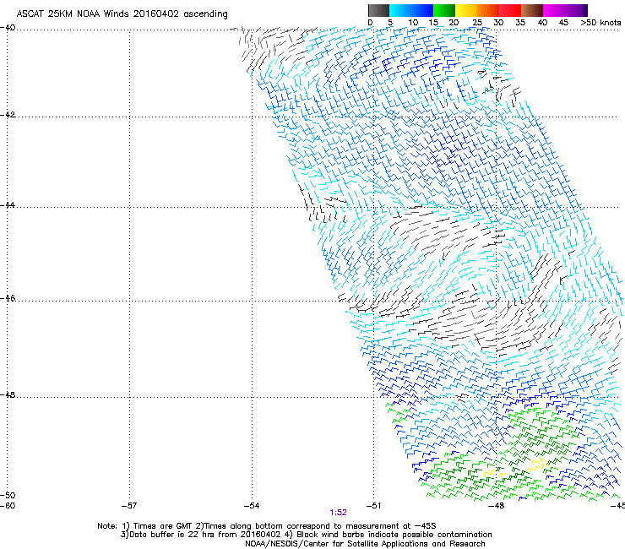
Task: Click the brown 35–40 knots legend segment
Action: (532, 10)
